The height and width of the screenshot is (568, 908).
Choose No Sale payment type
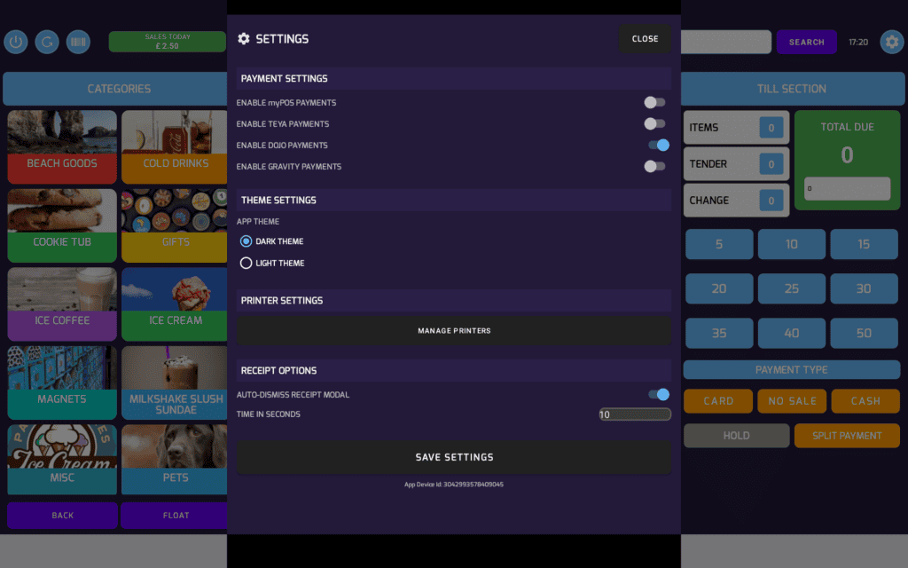(x=792, y=401)
